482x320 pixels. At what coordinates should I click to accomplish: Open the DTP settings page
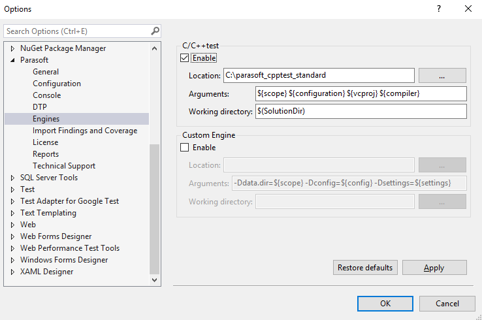point(40,107)
